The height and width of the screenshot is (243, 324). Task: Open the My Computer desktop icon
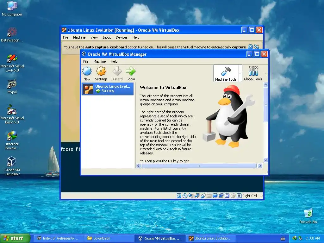coord(12,8)
